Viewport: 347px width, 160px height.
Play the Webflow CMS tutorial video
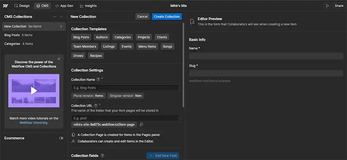[34, 91]
